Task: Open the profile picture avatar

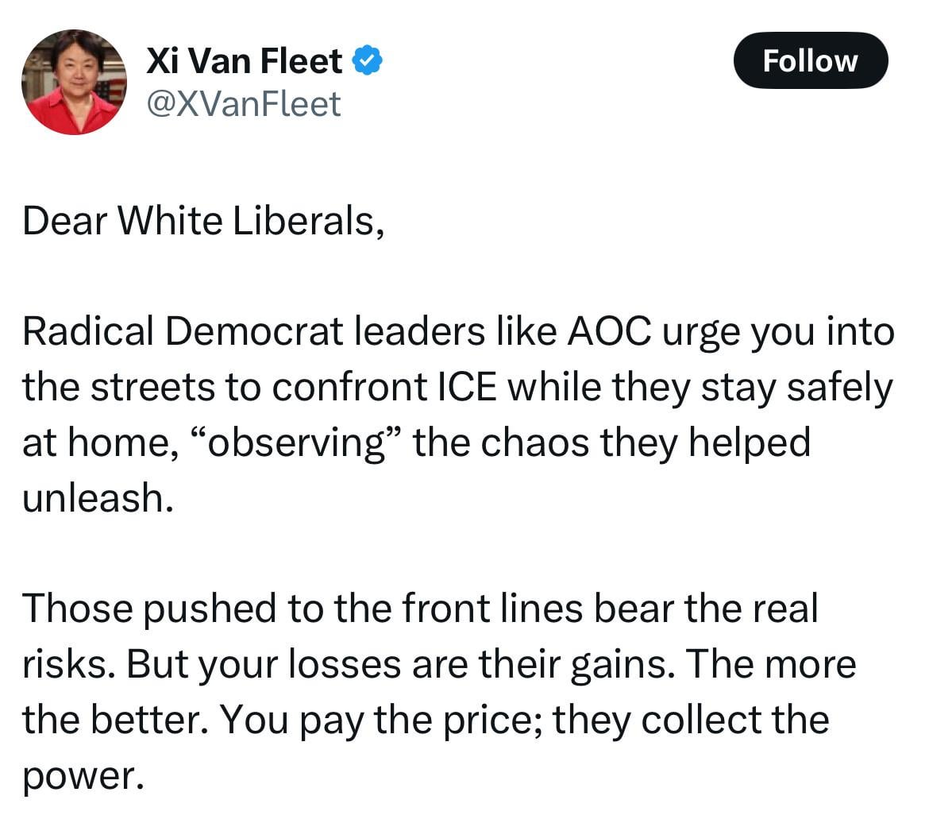Action: (74, 82)
